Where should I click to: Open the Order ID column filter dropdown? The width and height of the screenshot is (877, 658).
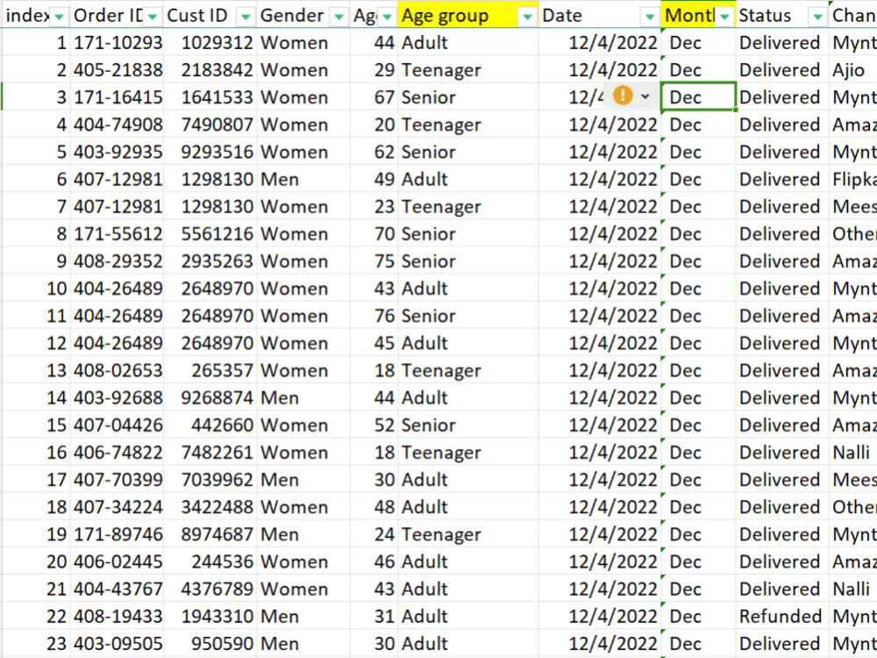tap(152, 18)
